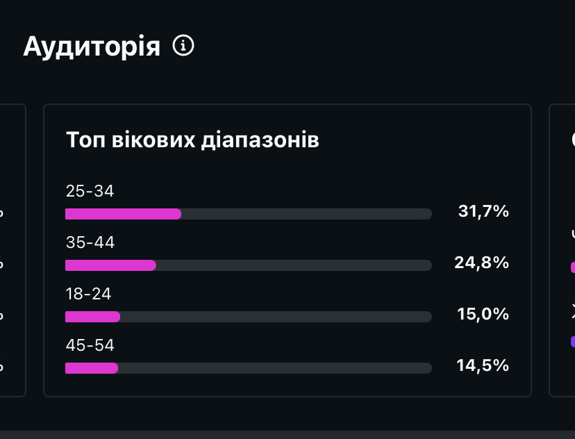Viewport: 575px width, 439px height.
Task: Click the pink progress bar for 18-24
Action: coord(92,317)
